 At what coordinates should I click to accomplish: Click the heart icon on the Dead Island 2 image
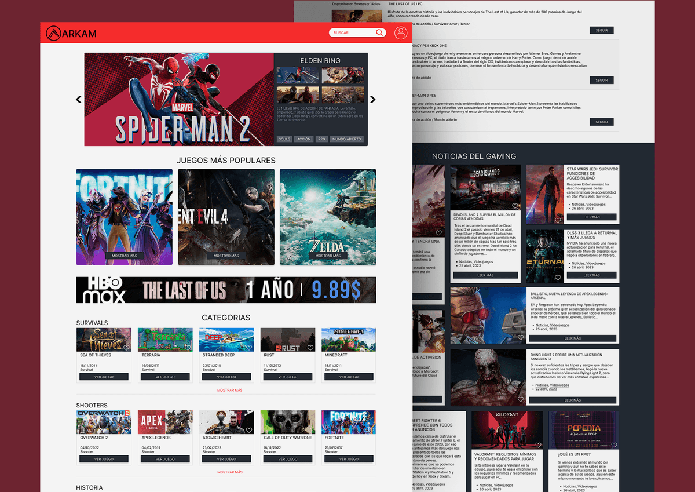pos(515,206)
